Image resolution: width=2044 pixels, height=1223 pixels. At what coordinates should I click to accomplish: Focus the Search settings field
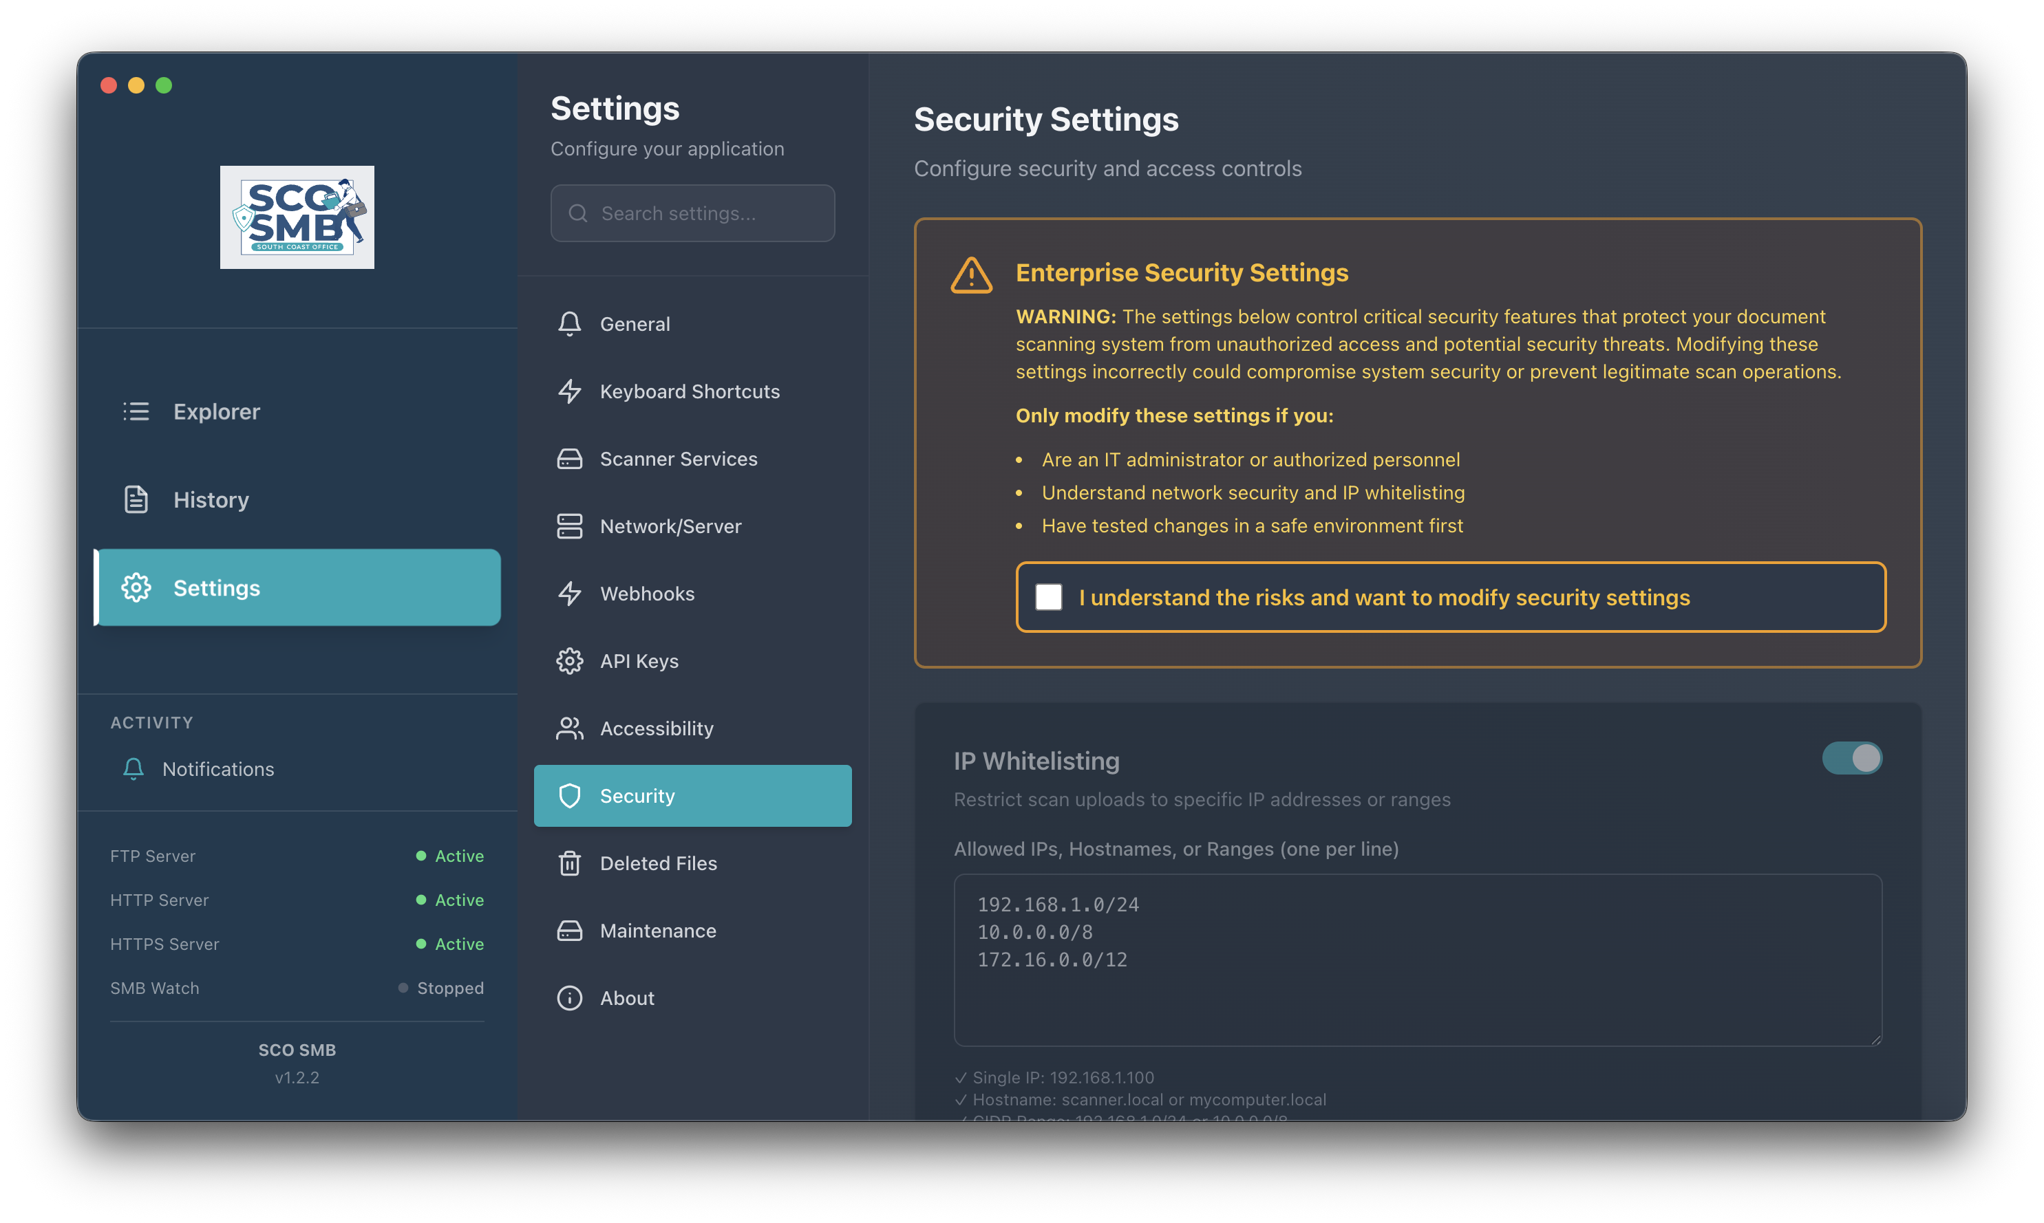(692, 213)
